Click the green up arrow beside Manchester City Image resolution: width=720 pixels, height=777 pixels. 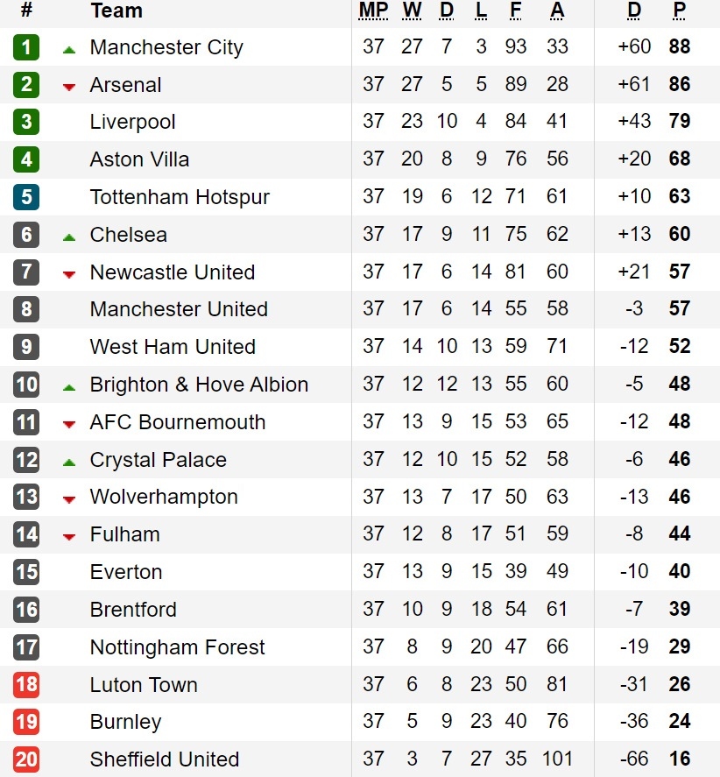point(69,50)
